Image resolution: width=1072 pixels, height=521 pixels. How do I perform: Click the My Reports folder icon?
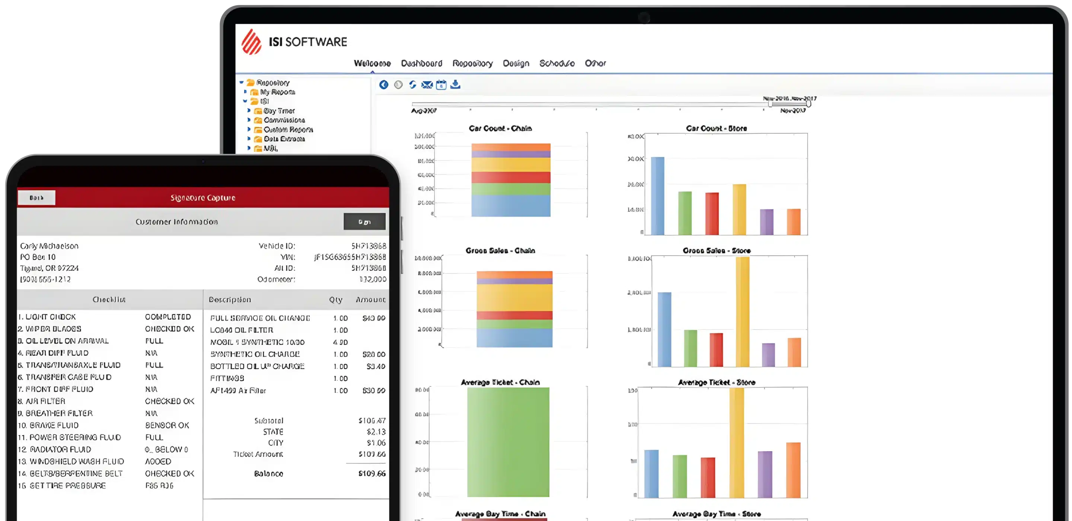pyautogui.click(x=254, y=92)
